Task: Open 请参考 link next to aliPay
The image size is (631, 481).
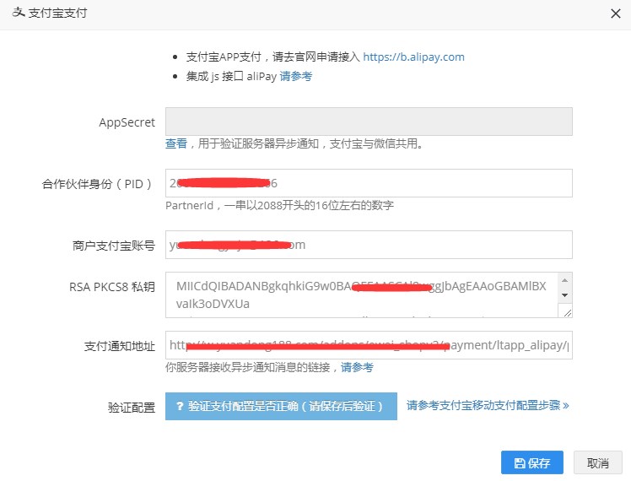Action: click(x=296, y=76)
